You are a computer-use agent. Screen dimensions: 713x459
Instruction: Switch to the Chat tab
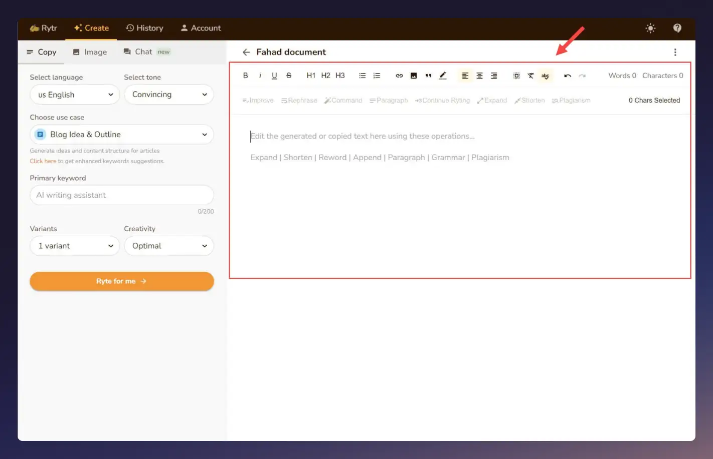[x=143, y=52]
